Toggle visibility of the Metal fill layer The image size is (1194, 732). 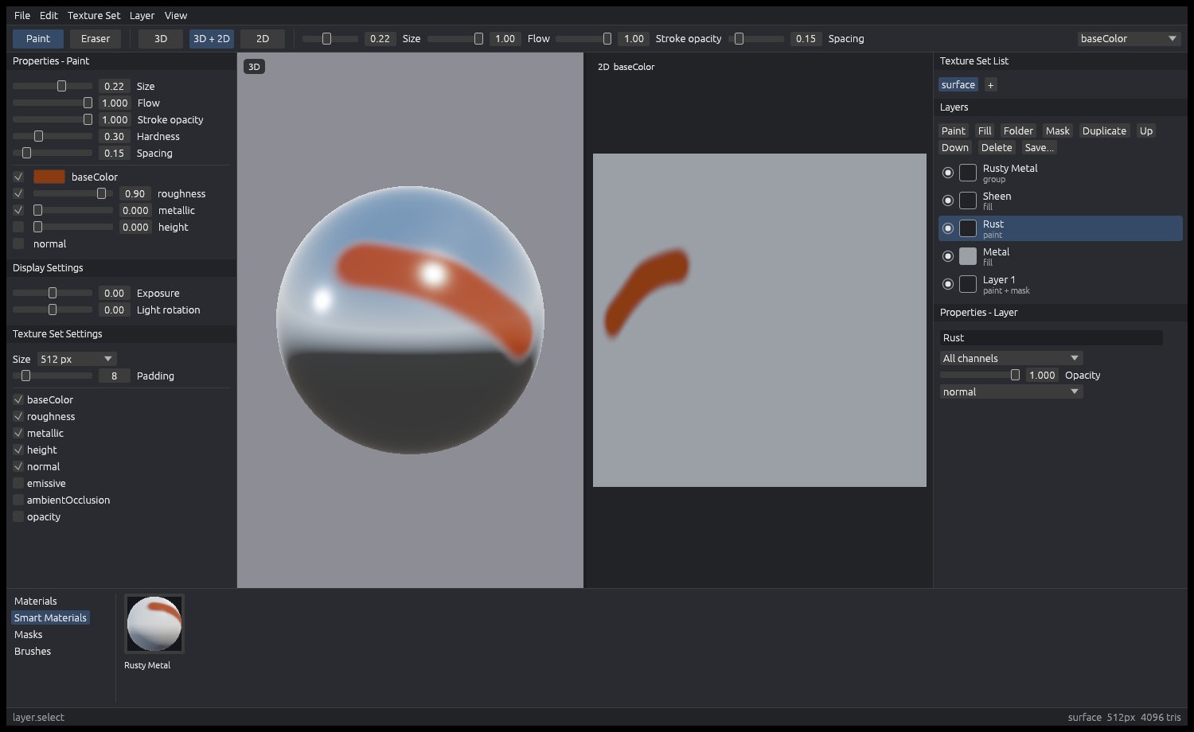coord(947,256)
